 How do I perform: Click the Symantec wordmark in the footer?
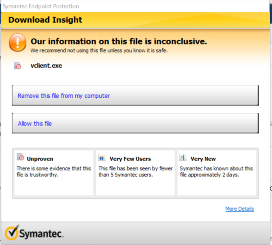41,234
